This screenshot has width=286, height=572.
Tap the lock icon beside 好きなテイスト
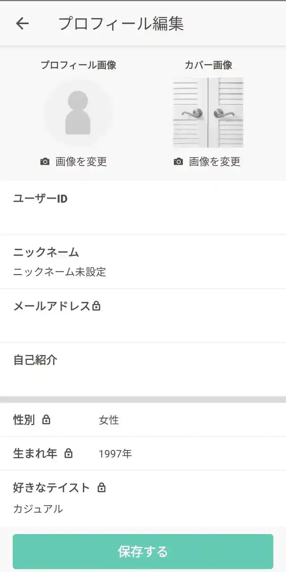(x=101, y=487)
